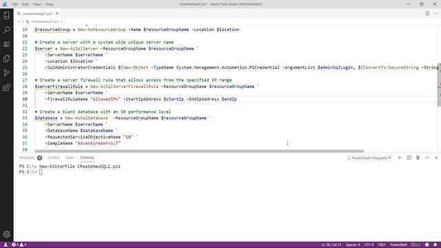Add a new terminal with plus icon
441x248 pixels.
click(x=399, y=158)
